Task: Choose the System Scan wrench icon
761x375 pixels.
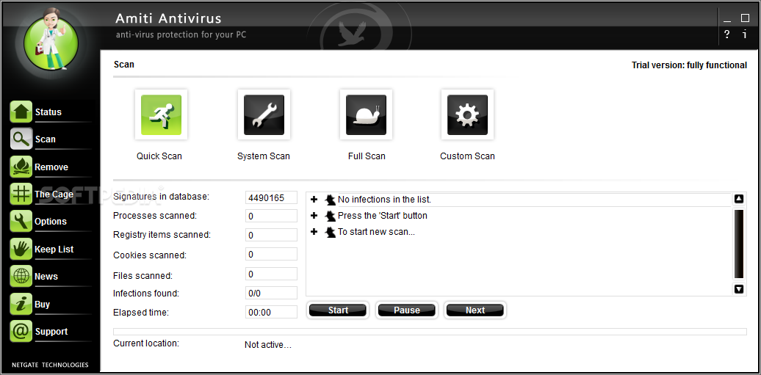Action: click(264, 114)
